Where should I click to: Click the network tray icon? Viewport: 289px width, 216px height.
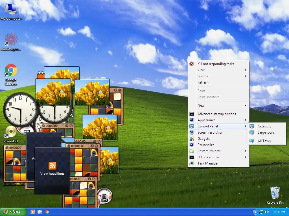[261, 212]
